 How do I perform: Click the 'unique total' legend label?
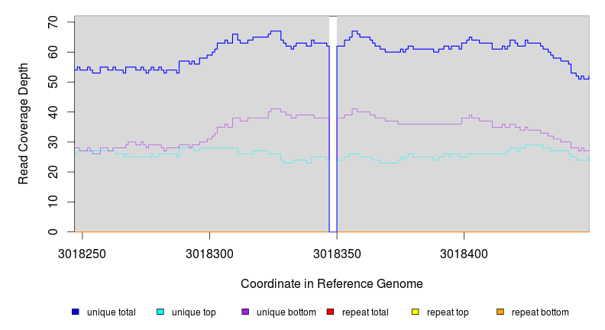pyautogui.click(x=112, y=312)
